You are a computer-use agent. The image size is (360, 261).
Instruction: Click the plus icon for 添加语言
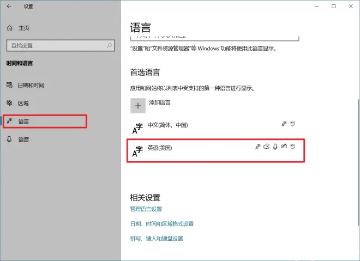pos(138,106)
